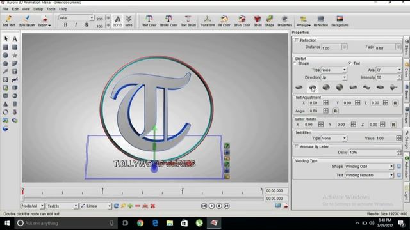
Task: Open the Help menu
Action: point(63,9)
